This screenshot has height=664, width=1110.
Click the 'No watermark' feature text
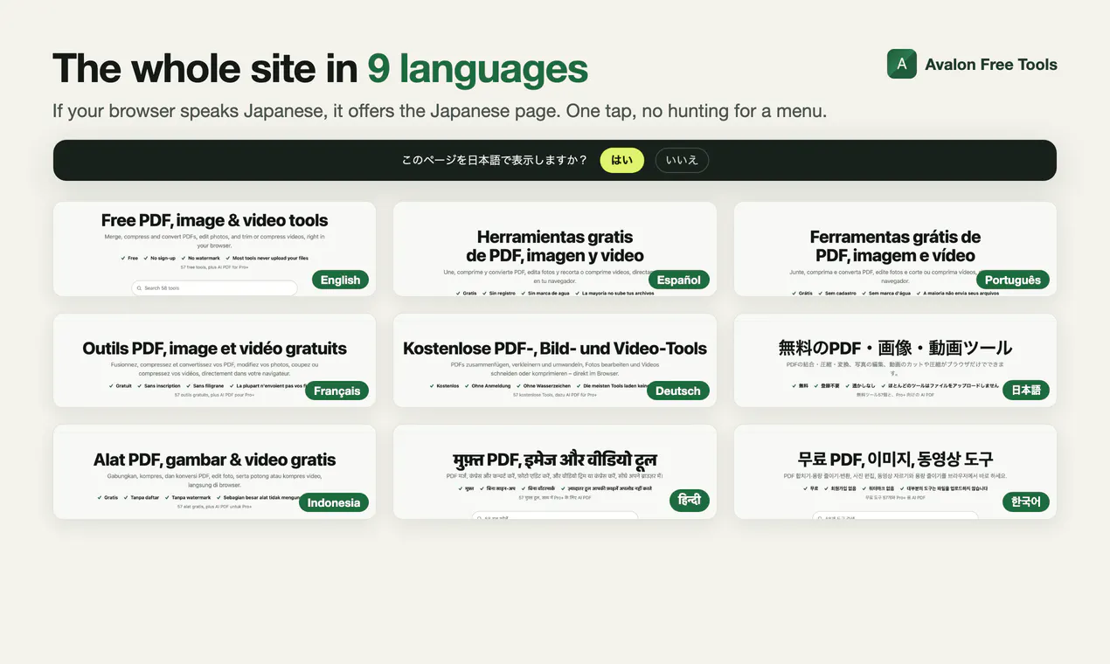(x=203, y=258)
